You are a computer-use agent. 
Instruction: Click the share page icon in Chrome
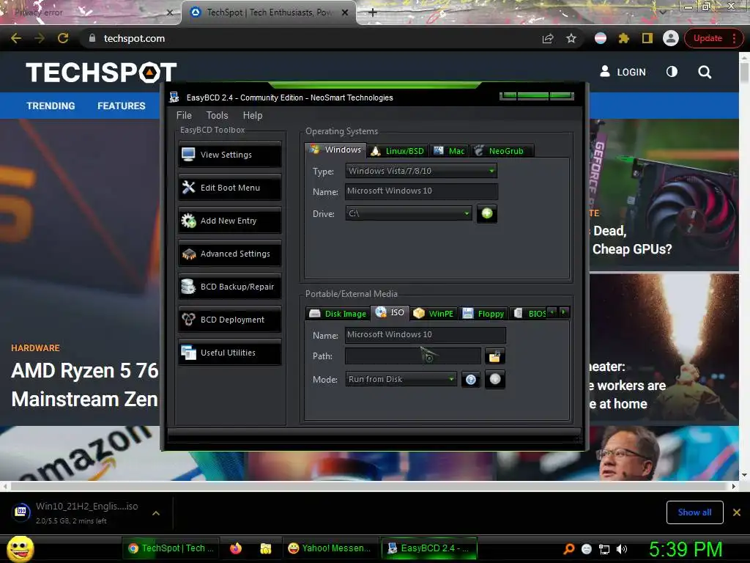tap(548, 38)
